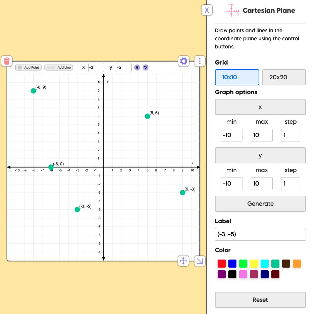Click the diagonal resize arrow icon
This screenshot has height=314, width=313.
199,261
